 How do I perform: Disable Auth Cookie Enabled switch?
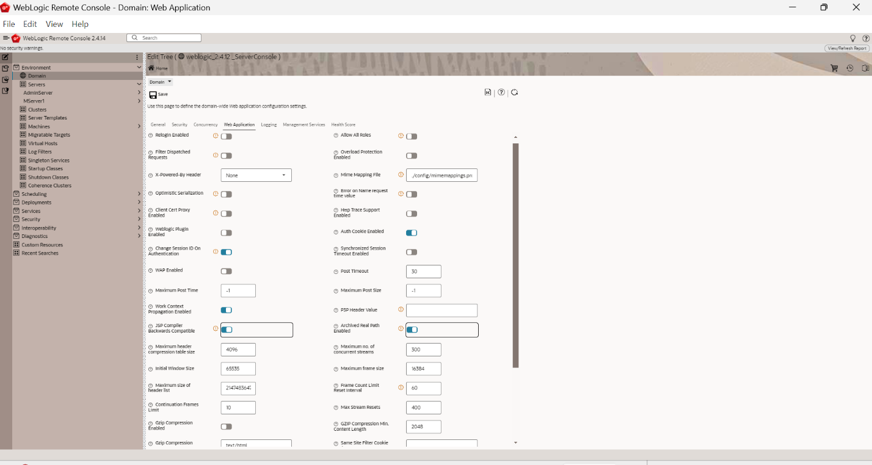[412, 232]
